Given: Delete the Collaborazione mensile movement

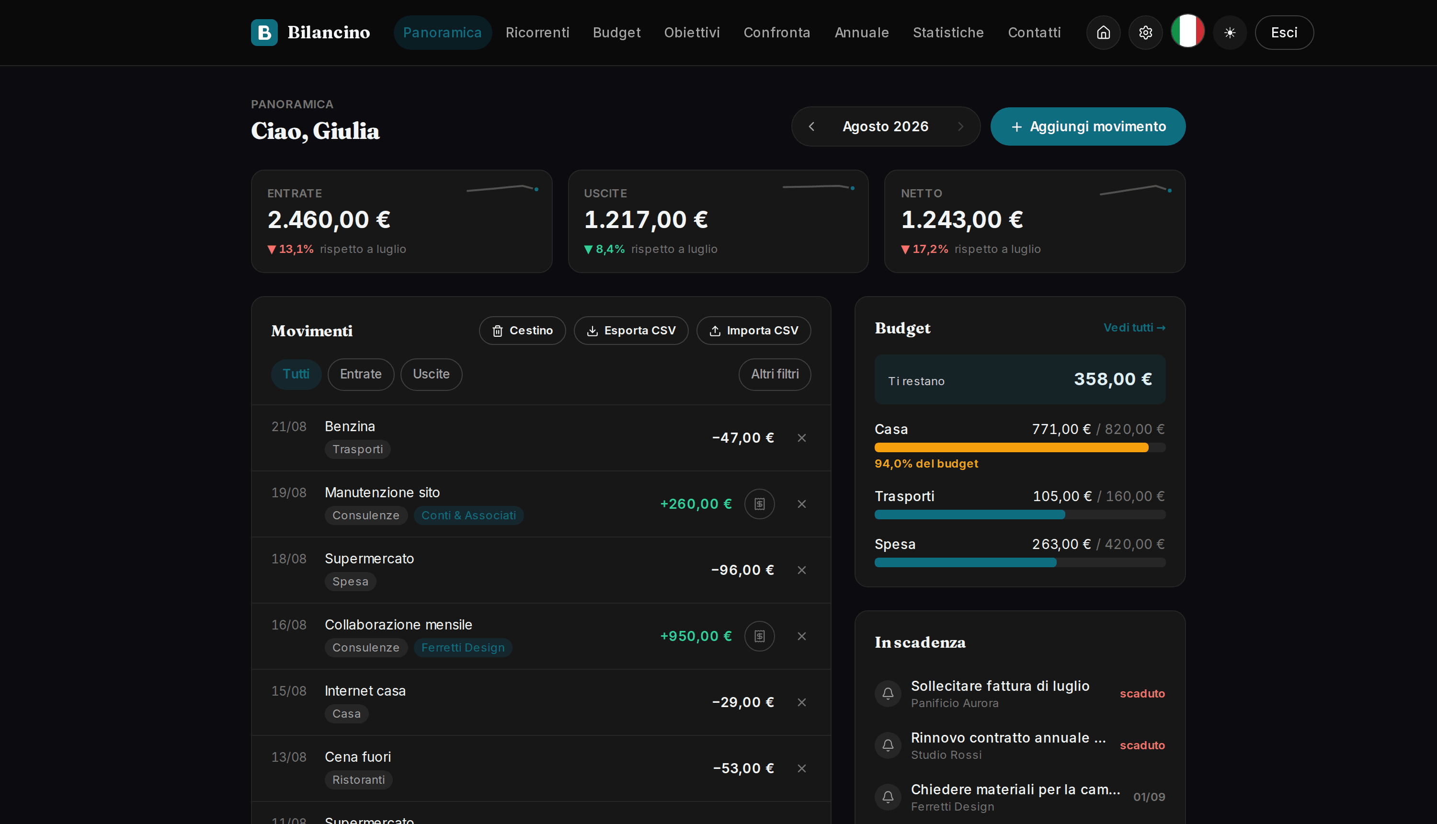Looking at the screenshot, I should [x=802, y=636].
